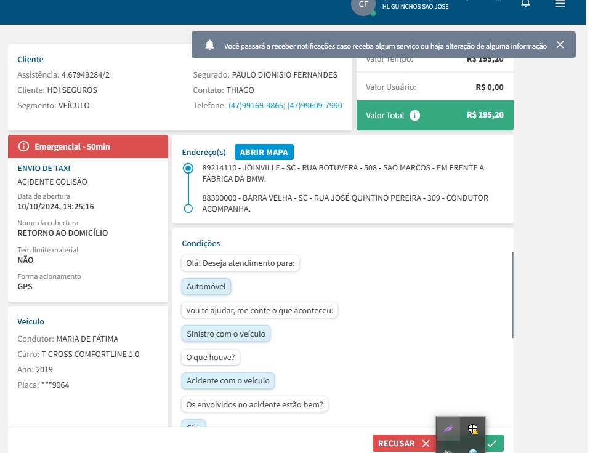Select the Barra Velha destination address marker
The height and width of the screenshot is (453, 598).
pos(188,209)
